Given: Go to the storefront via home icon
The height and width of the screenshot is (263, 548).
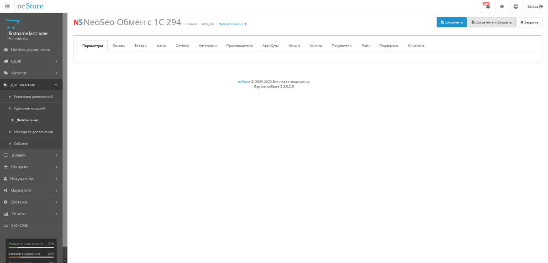Looking at the screenshot, I should tap(501, 6).
